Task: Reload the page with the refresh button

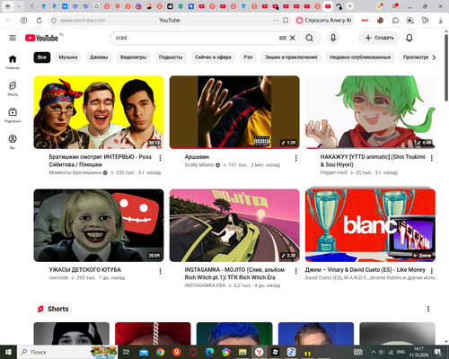Action: tap(40, 21)
